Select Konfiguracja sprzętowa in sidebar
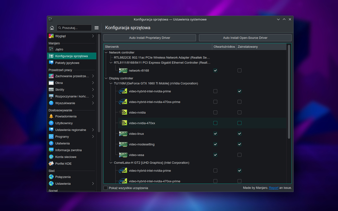Image resolution: width=338 pixels, height=211 pixels. tap(72, 56)
